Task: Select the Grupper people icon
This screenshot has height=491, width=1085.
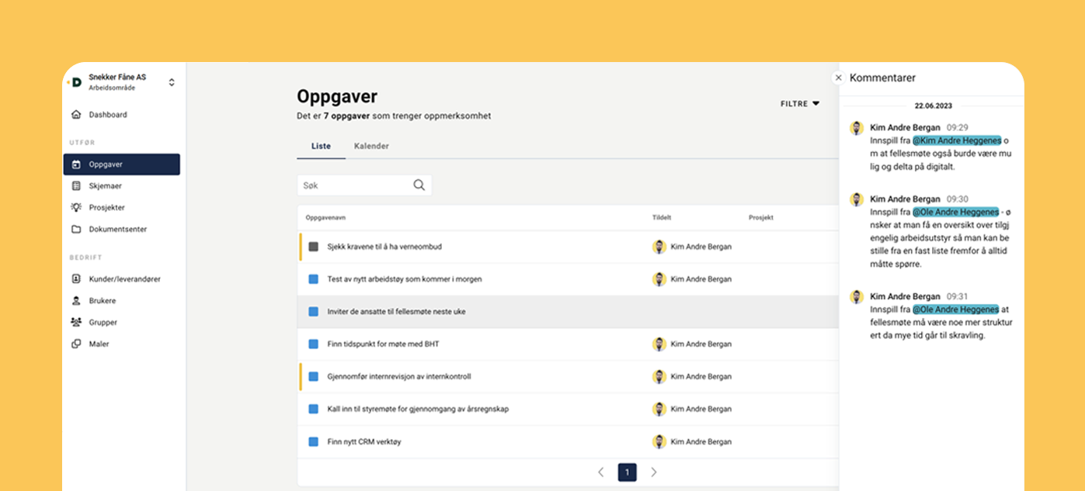Action: click(76, 323)
